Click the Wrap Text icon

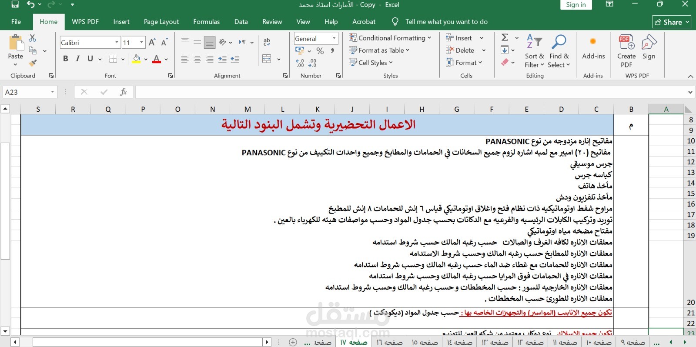pos(267,42)
